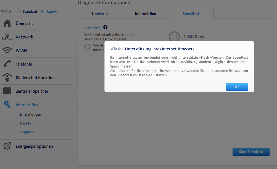The height and width of the screenshot is (169, 277).
Task: Open the Speedtest tab
Action: 191,14
